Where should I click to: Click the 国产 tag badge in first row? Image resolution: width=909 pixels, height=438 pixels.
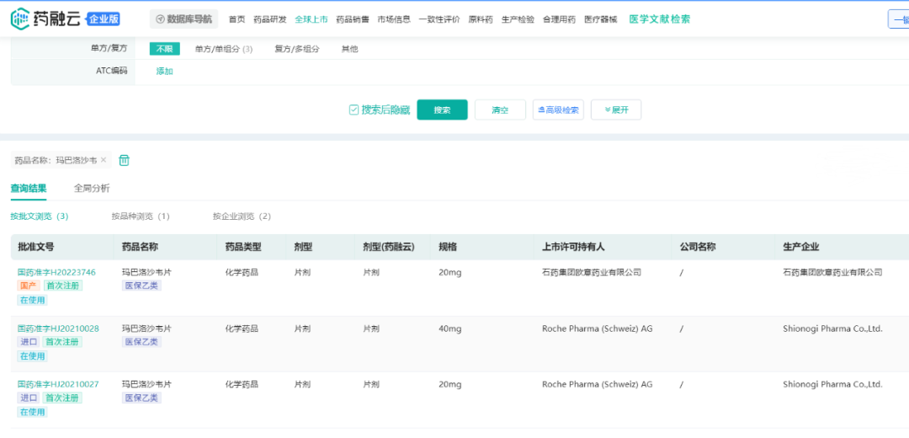tap(28, 286)
